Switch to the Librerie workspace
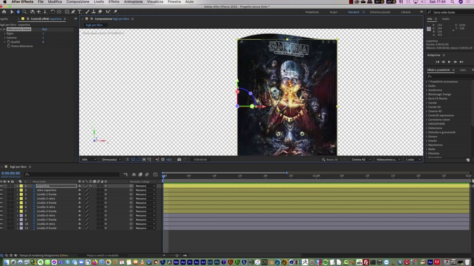The image size is (474, 266). click(x=406, y=12)
